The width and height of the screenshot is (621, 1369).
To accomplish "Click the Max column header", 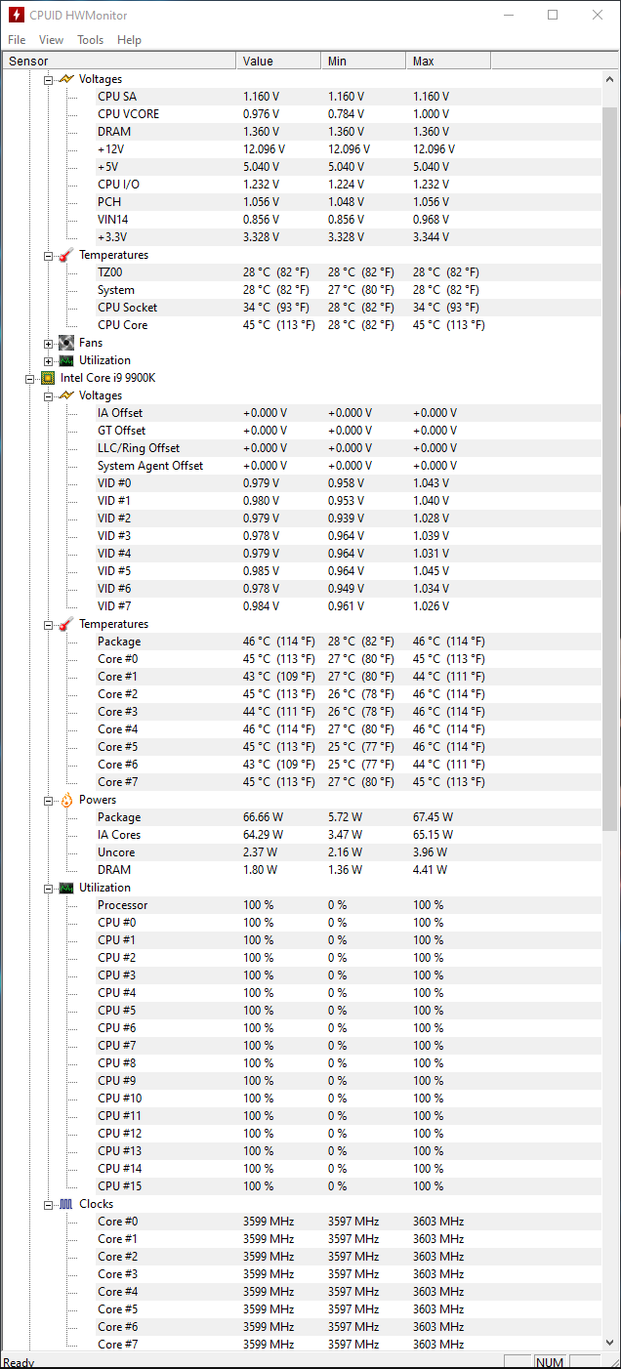I will pyautogui.click(x=448, y=61).
